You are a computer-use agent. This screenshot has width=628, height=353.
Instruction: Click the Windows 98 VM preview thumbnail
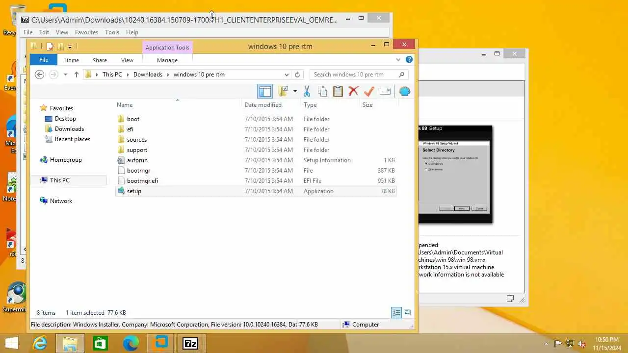coord(455,175)
